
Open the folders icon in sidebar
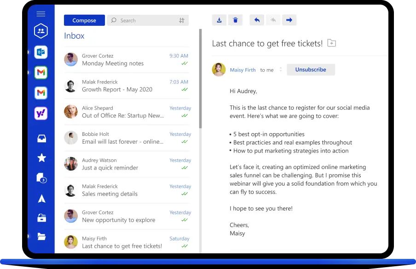[x=41, y=236]
